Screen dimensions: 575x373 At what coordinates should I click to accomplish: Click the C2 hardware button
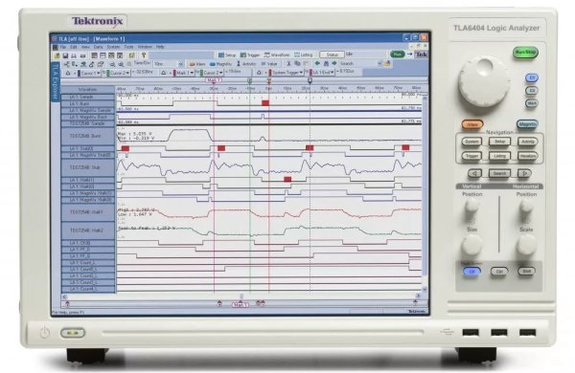pyautogui.click(x=532, y=91)
